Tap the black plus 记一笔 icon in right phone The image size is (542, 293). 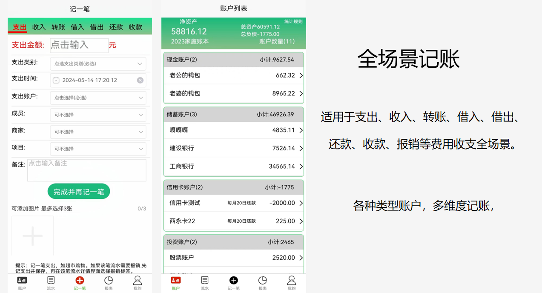234,281
